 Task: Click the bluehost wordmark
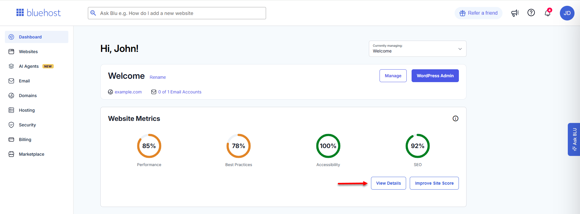(x=44, y=13)
